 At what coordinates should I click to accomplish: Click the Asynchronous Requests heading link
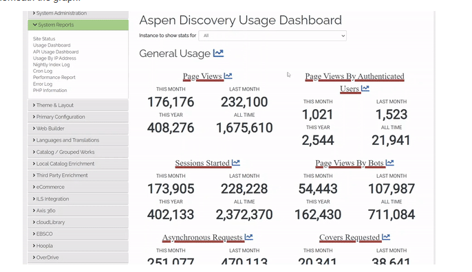coord(202,238)
